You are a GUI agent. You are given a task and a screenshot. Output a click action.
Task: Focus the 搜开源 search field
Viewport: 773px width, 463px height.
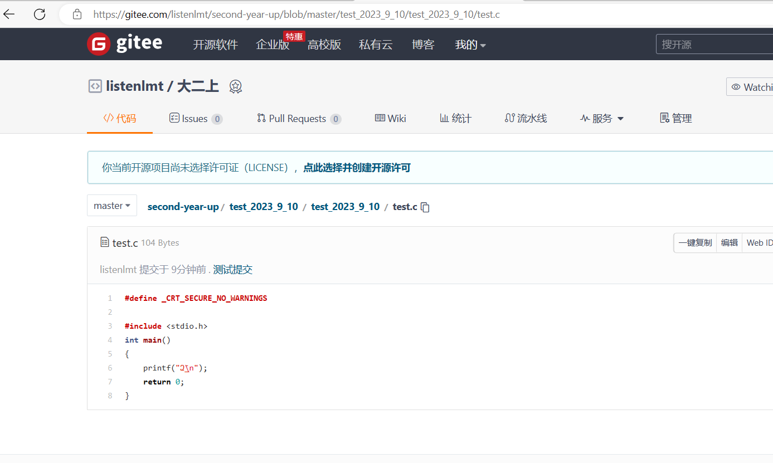(714, 45)
